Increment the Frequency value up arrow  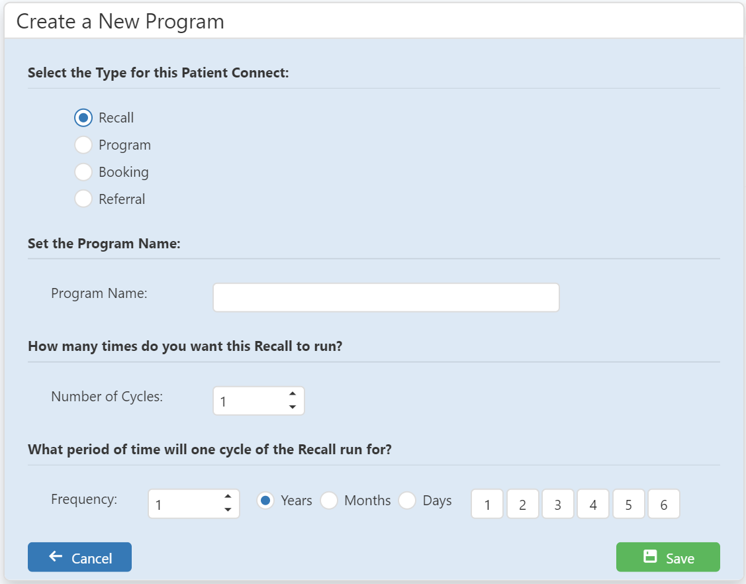pyautogui.click(x=228, y=497)
